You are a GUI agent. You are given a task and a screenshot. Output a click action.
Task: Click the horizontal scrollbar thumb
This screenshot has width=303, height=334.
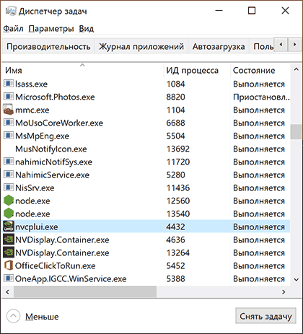point(85,291)
